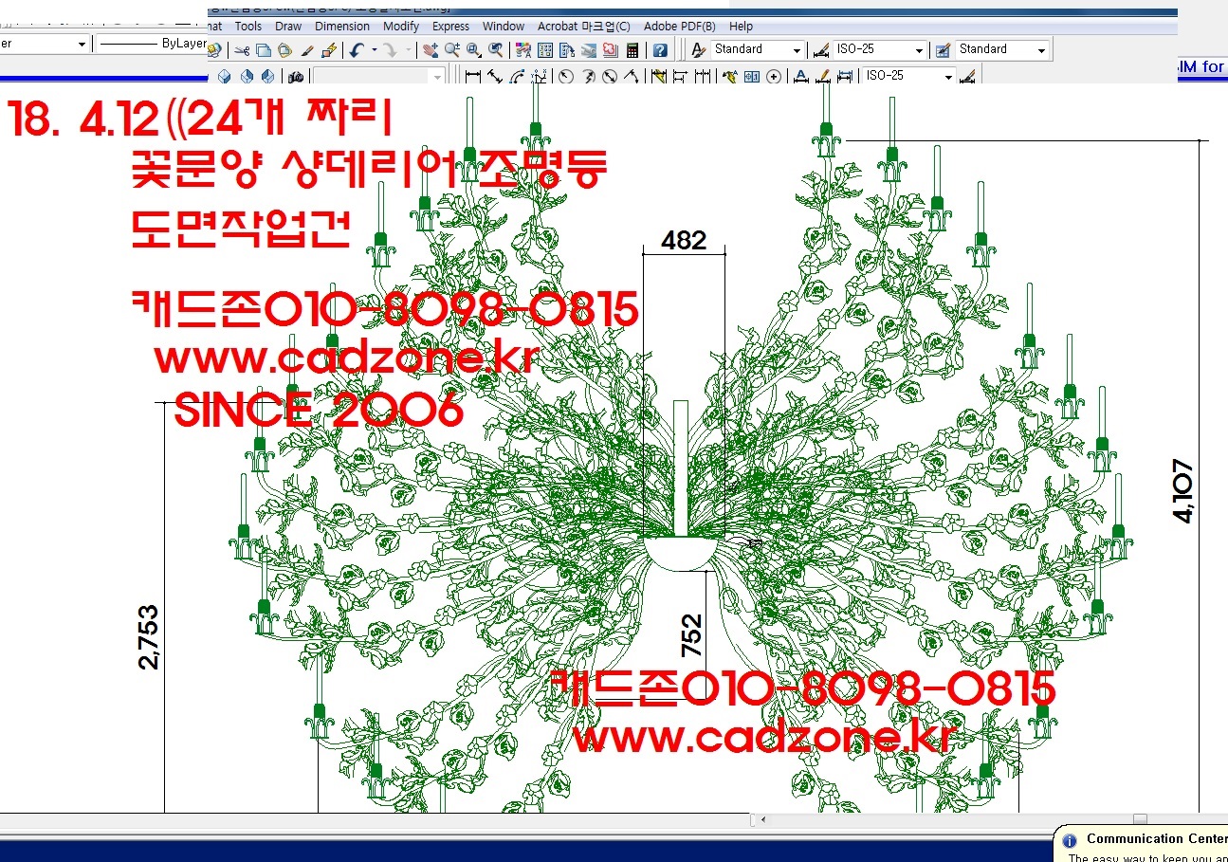Open the Undo history dropdown arrow
This screenshot has width=1228, height=862.
click(x=375, y=50)
